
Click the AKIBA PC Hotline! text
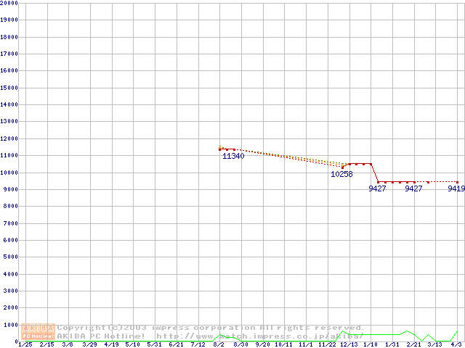pyautogui.click(x=102, y=336)
